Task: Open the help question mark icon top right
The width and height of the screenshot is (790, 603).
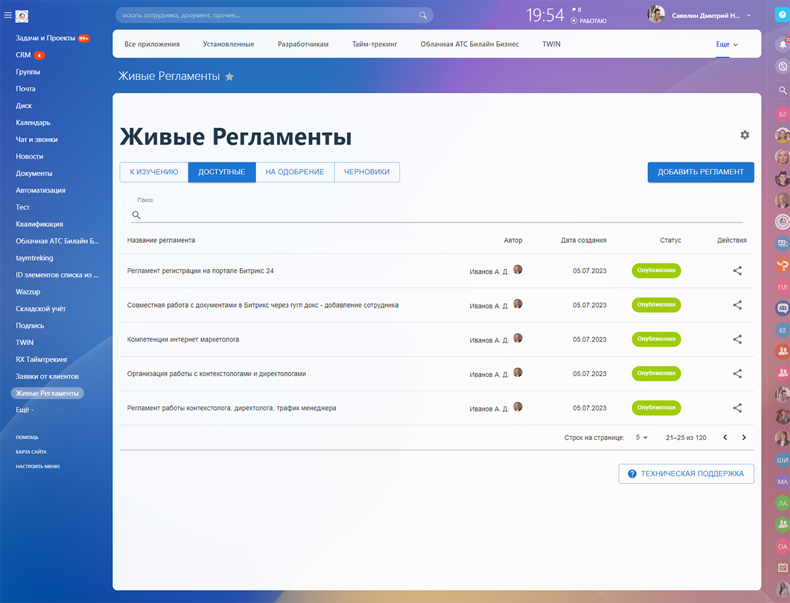Action: (x=782, y=15)
